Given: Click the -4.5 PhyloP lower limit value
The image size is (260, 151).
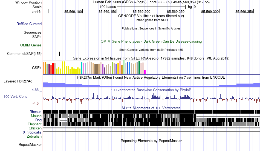Looking at the screenshot, I should tap(36, 103).
